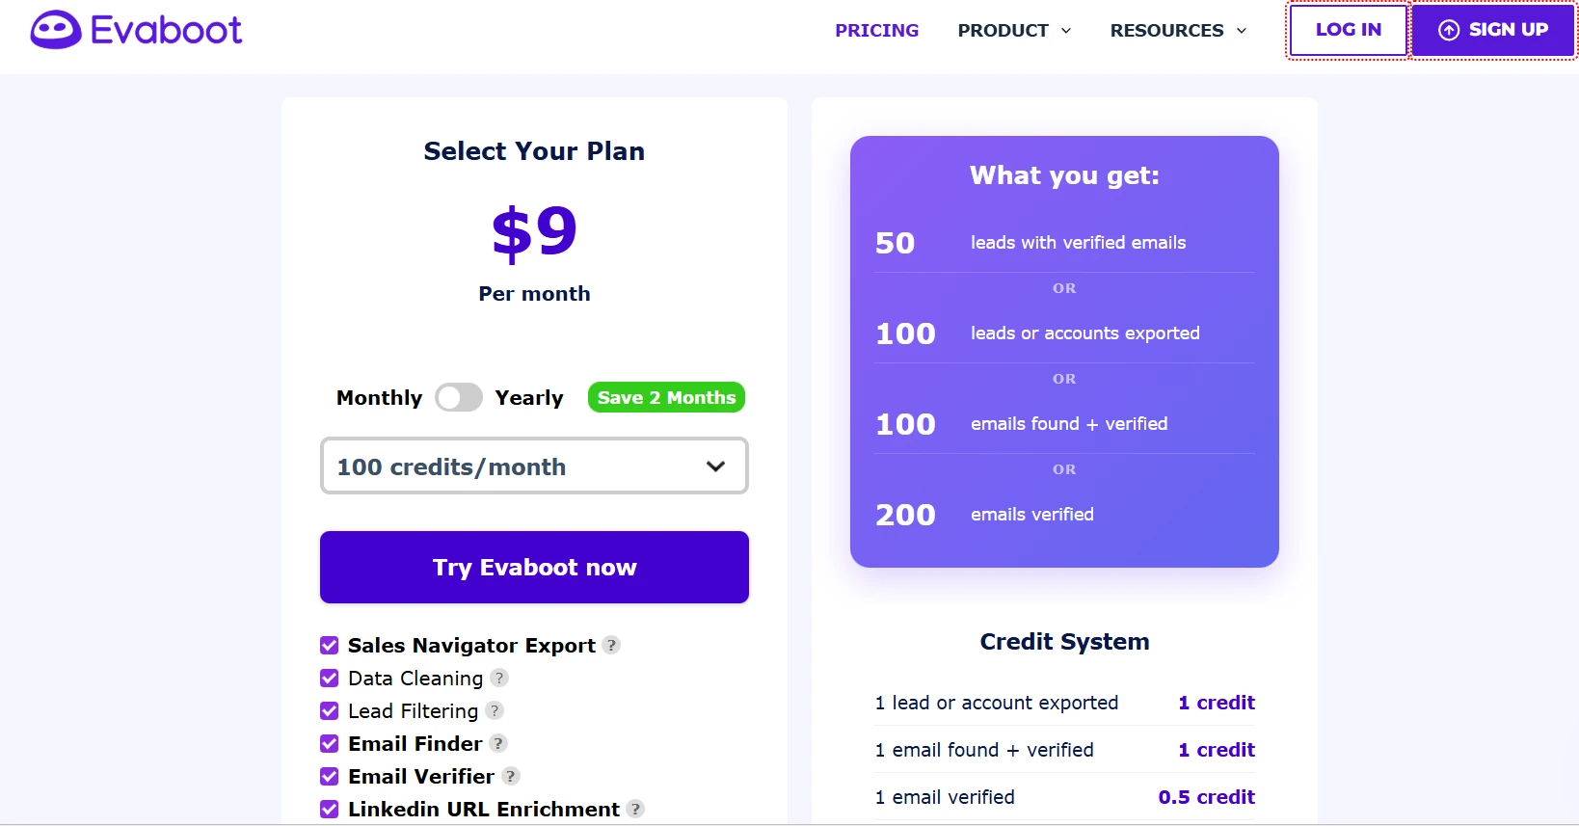Check the Email Finder feature checkbox
Image resolution: width=1579 pixels, height=826 pixels.
tap(329, 743)
